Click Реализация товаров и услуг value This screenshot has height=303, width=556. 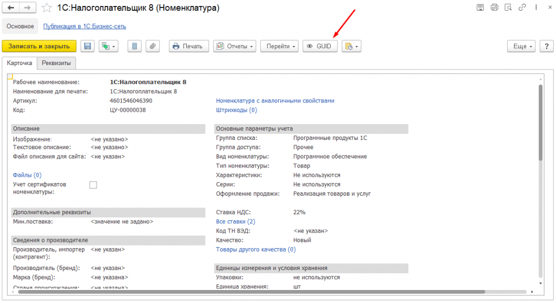[x=332, y=194]
